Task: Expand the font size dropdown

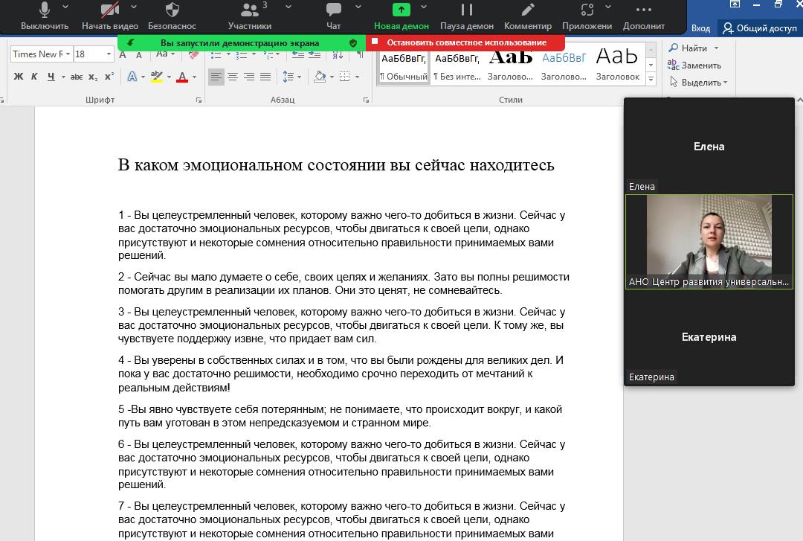Action: (109, 54)
